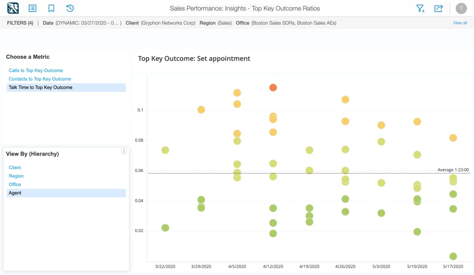Select Talk Time to Top Key Outcome
Viewport: 474px width, 275px height.
40,87
